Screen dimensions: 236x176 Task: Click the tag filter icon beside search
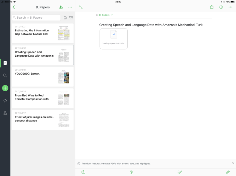coord(65,18)
